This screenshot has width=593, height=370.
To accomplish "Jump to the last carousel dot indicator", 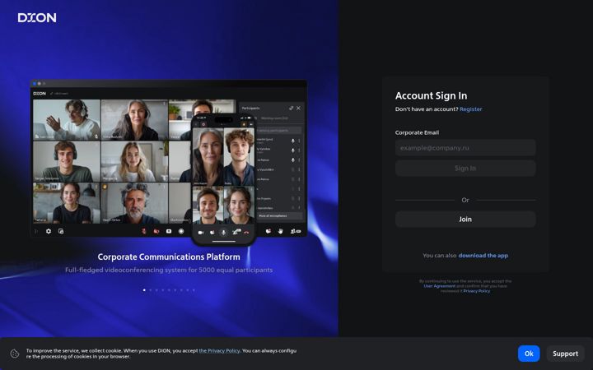I will point(194,290).
